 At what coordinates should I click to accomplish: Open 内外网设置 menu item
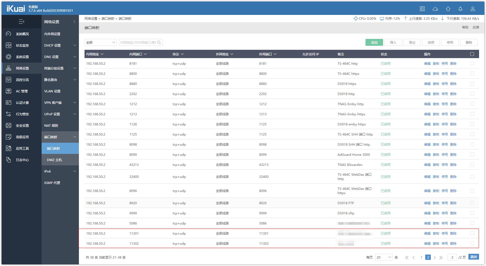click(60, 34)
